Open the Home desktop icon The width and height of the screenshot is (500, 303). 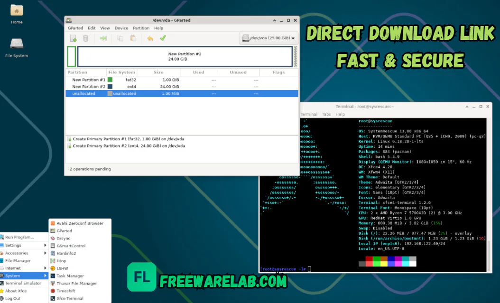tap(17, 14)
